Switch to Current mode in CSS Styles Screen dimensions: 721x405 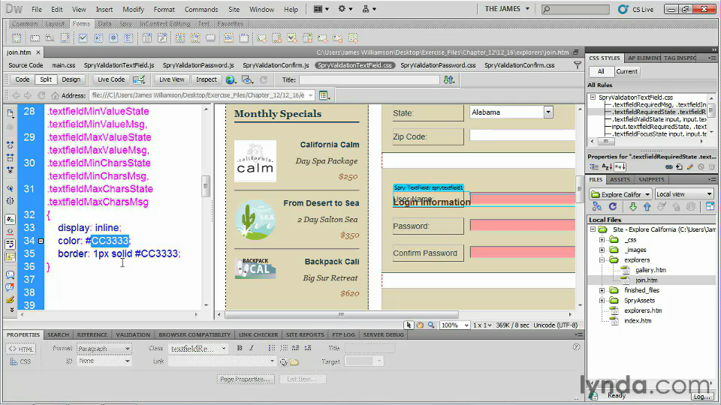point(626,71)
